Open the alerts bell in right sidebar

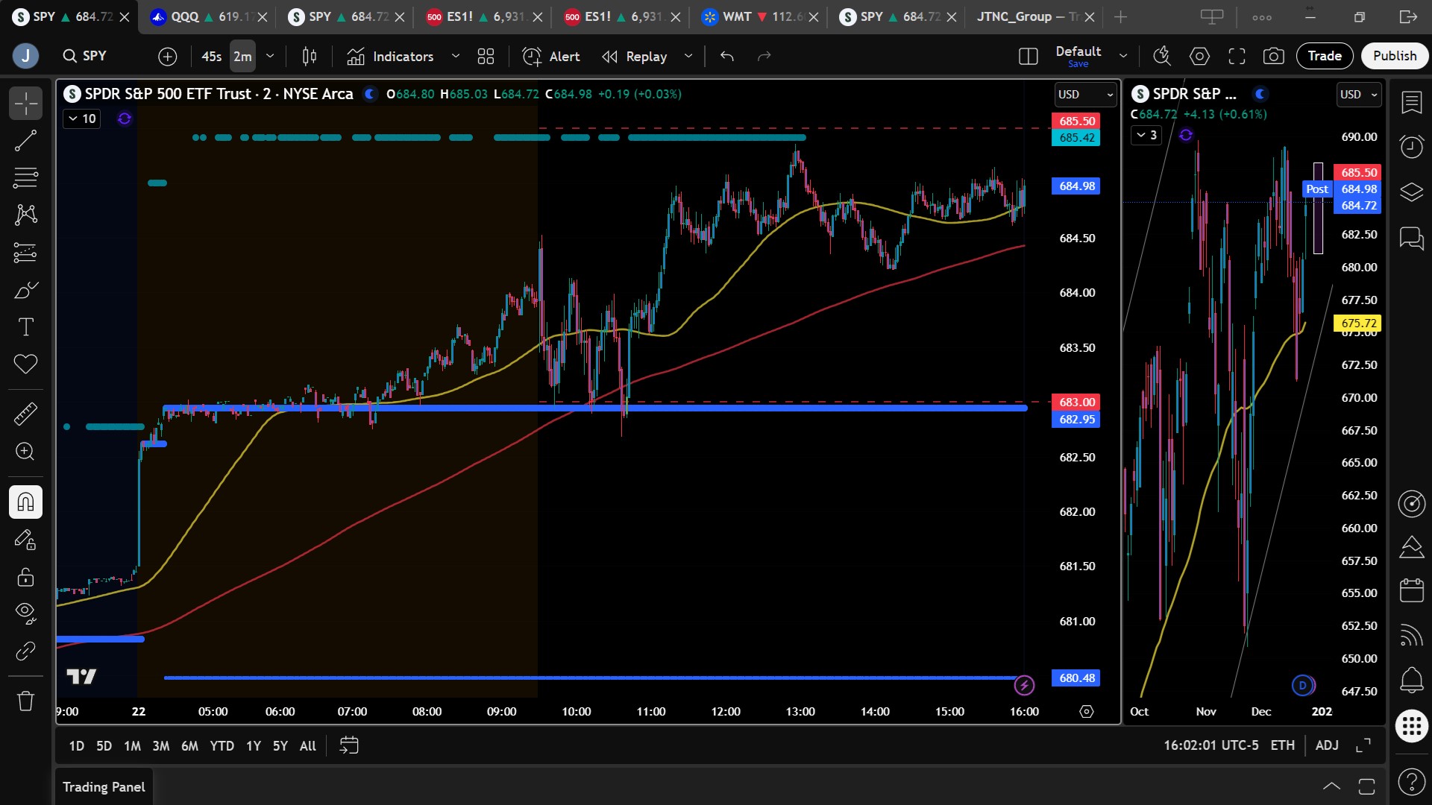(1411, 679)
